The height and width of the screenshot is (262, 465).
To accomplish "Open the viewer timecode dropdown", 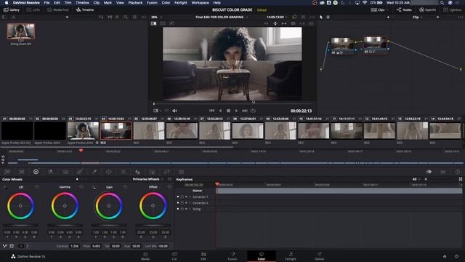I will [x=277, y=17].
